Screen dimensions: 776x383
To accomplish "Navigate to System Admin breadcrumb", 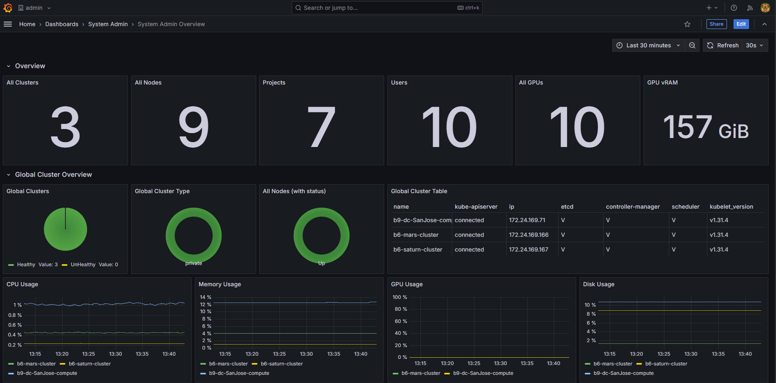I will click(108, 24).
